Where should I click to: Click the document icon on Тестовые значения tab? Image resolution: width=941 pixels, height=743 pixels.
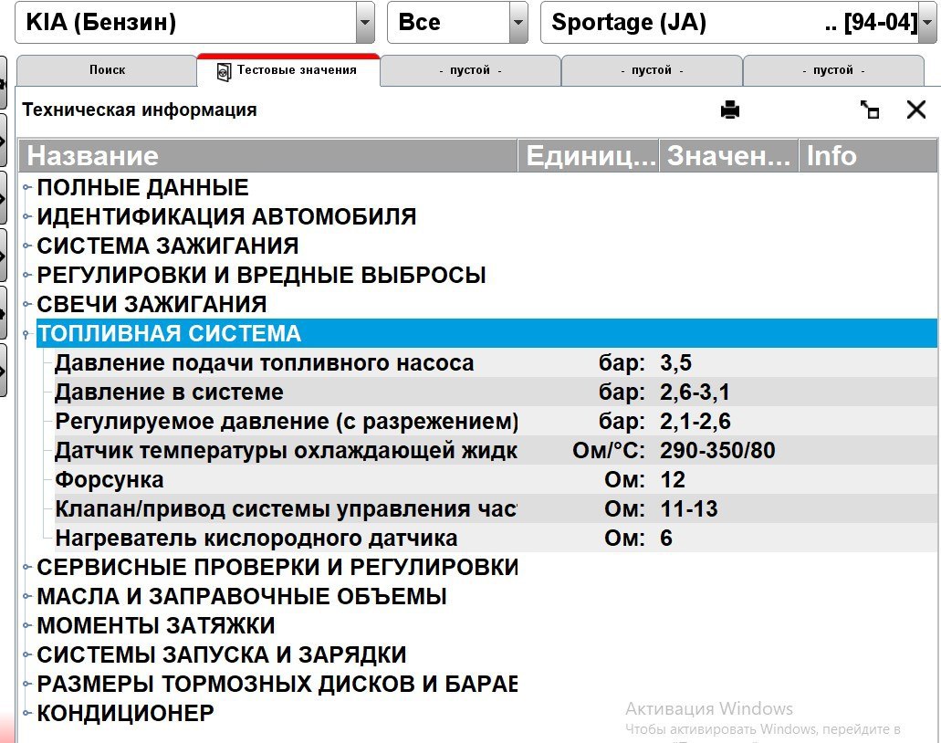pyautogui.click(x=224, y=71)
